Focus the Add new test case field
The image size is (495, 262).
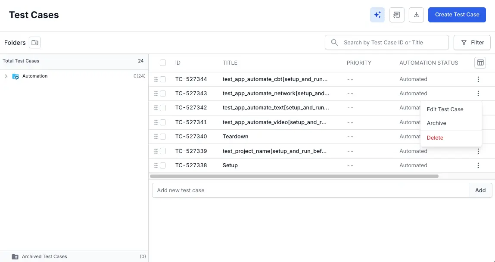[310, 190]
